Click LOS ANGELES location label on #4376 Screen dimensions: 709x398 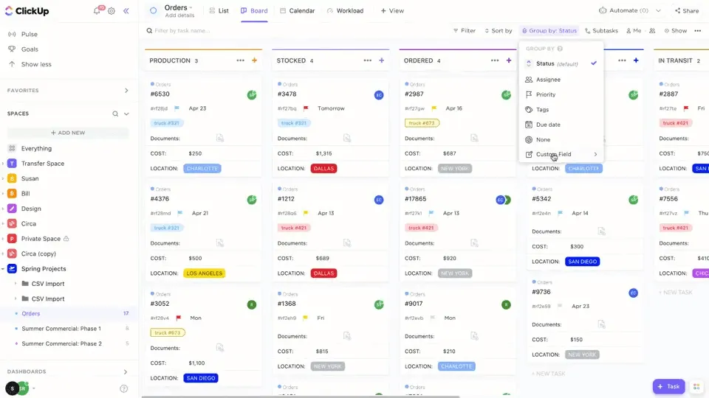(205, 273)
